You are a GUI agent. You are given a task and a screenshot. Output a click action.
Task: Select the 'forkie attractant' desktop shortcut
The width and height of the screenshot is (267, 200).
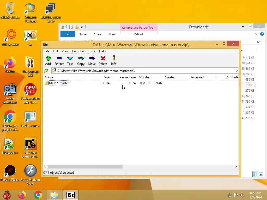(10, 93)
